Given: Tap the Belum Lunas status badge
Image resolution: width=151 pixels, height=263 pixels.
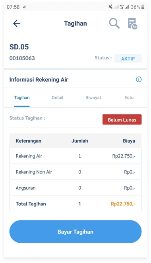Looking at the screenshot, I should pyautogui.click(x=122, y=120).
